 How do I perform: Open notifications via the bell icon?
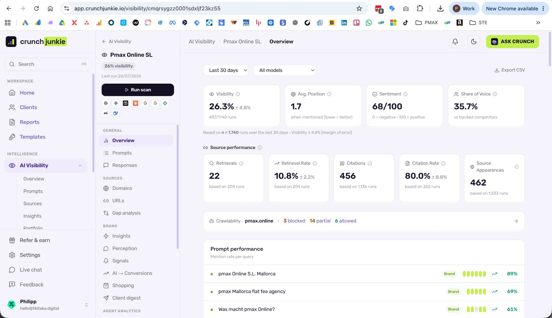click(455, 42)
